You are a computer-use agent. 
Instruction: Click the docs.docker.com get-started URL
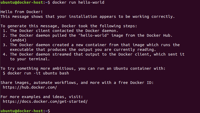(45, 101)
